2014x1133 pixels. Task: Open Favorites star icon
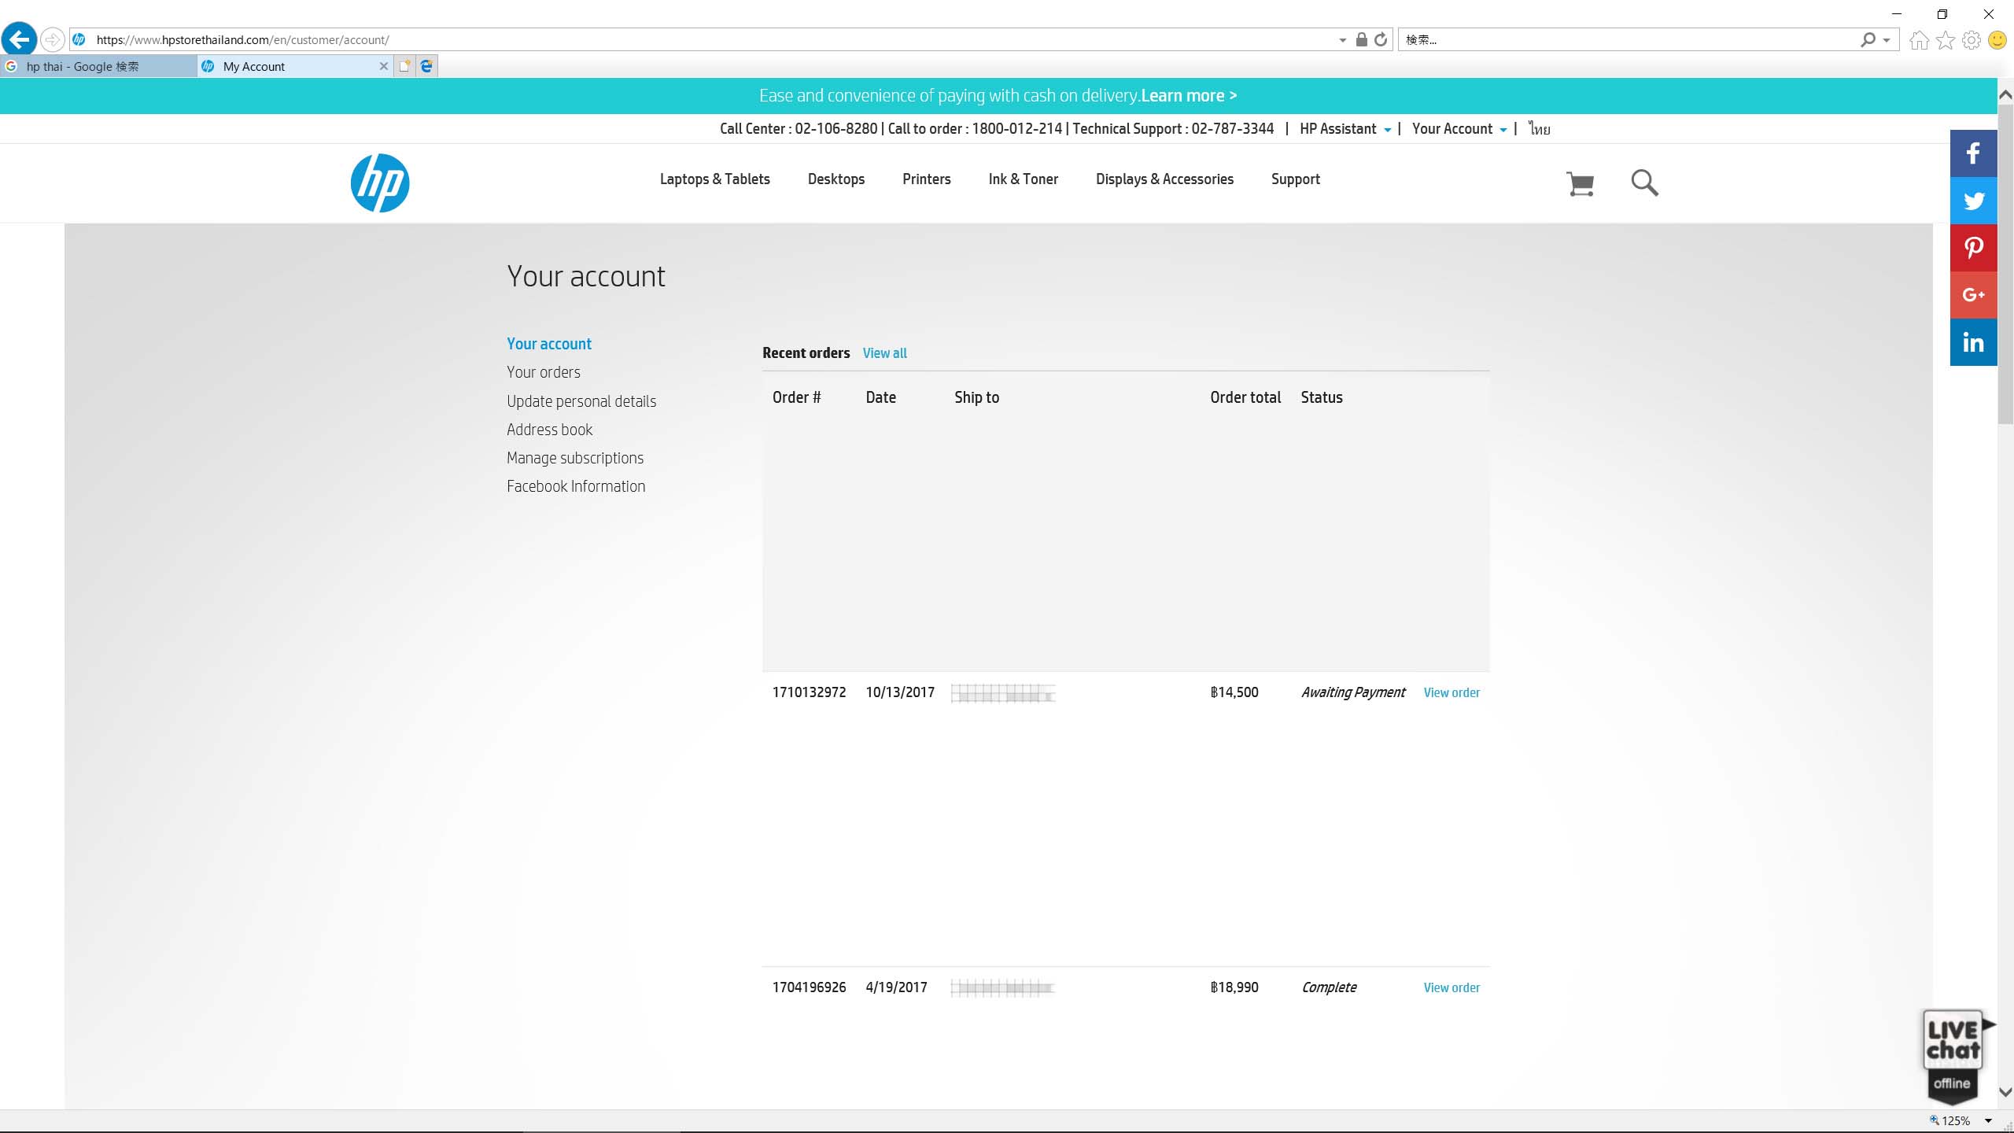click(x=1946, y=40)
